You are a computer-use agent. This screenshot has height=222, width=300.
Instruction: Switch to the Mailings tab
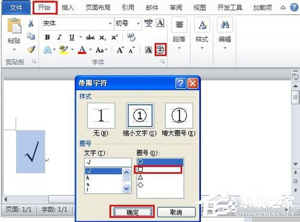click(x=152, y=8)
